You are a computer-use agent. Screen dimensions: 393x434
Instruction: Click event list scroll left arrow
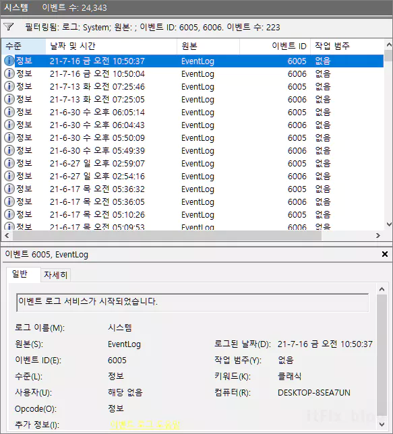[7, 236]
